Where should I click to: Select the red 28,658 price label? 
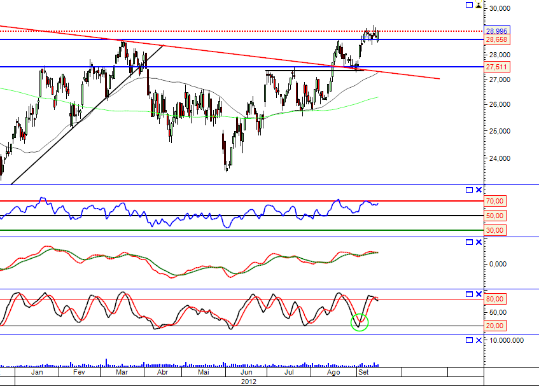tap(497, 39)
